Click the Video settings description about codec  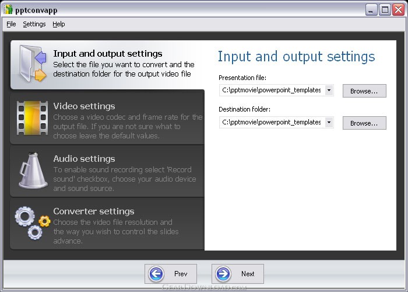[128, 127]
